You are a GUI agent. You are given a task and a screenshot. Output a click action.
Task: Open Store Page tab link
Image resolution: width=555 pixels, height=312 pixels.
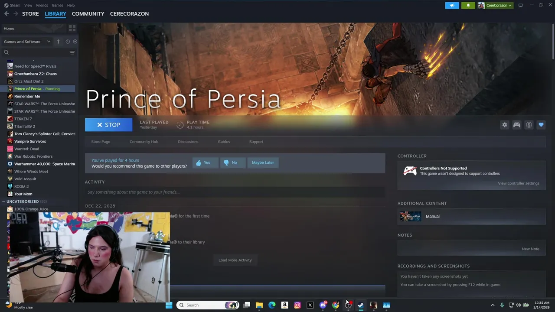[x=101, y=142]
